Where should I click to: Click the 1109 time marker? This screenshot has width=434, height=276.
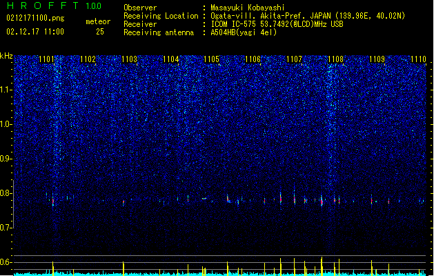pos(377,59)
